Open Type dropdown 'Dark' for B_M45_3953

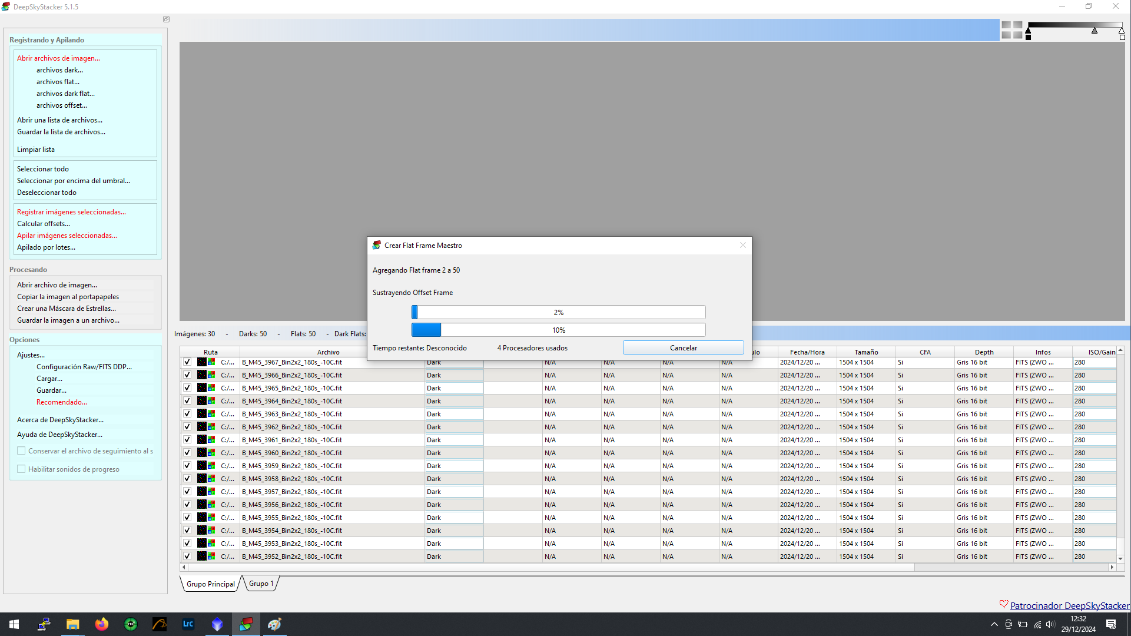[454, 544]
